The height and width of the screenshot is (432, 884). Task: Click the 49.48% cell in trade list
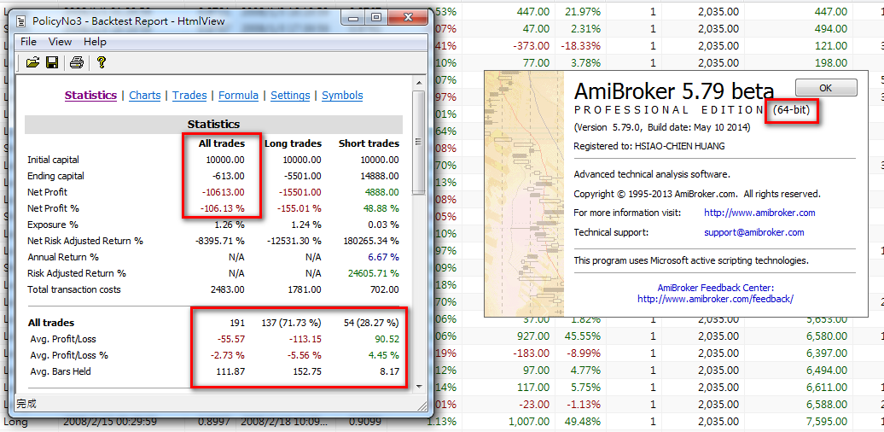[x=584, y=423]
